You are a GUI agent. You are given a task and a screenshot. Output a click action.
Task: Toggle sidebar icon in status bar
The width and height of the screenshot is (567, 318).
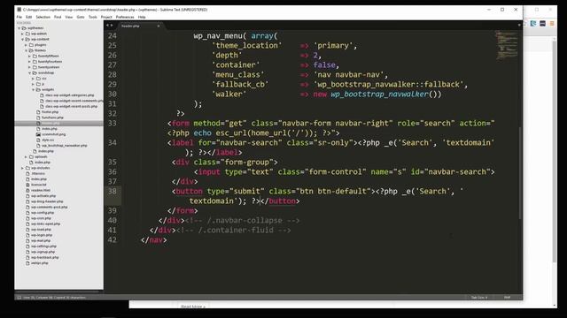pos(19,298)
